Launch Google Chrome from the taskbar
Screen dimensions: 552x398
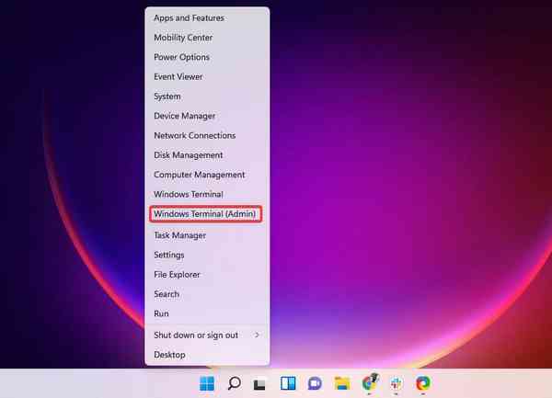[369, 383]
